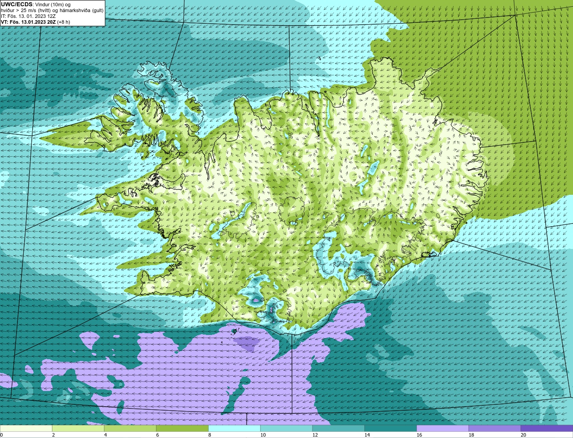Click the legend scale label "20"
Viewport: 573px width, 438px height.
click(523, 435)
